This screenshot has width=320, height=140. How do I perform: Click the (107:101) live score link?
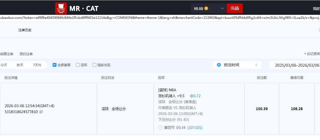coord(195,128)
